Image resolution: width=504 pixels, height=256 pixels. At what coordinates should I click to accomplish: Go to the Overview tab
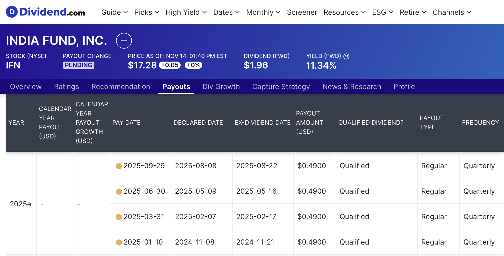point(26,87)
